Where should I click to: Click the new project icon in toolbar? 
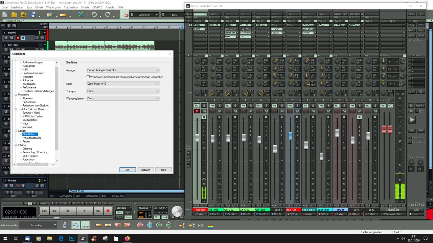5,15
